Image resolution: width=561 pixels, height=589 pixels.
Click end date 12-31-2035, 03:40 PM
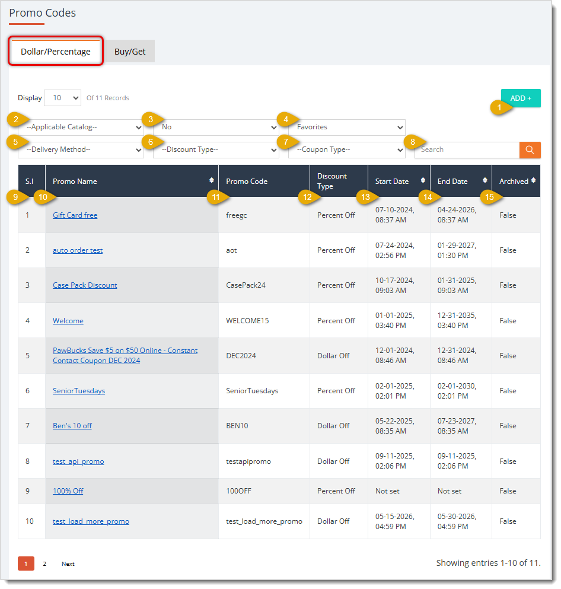457,320
